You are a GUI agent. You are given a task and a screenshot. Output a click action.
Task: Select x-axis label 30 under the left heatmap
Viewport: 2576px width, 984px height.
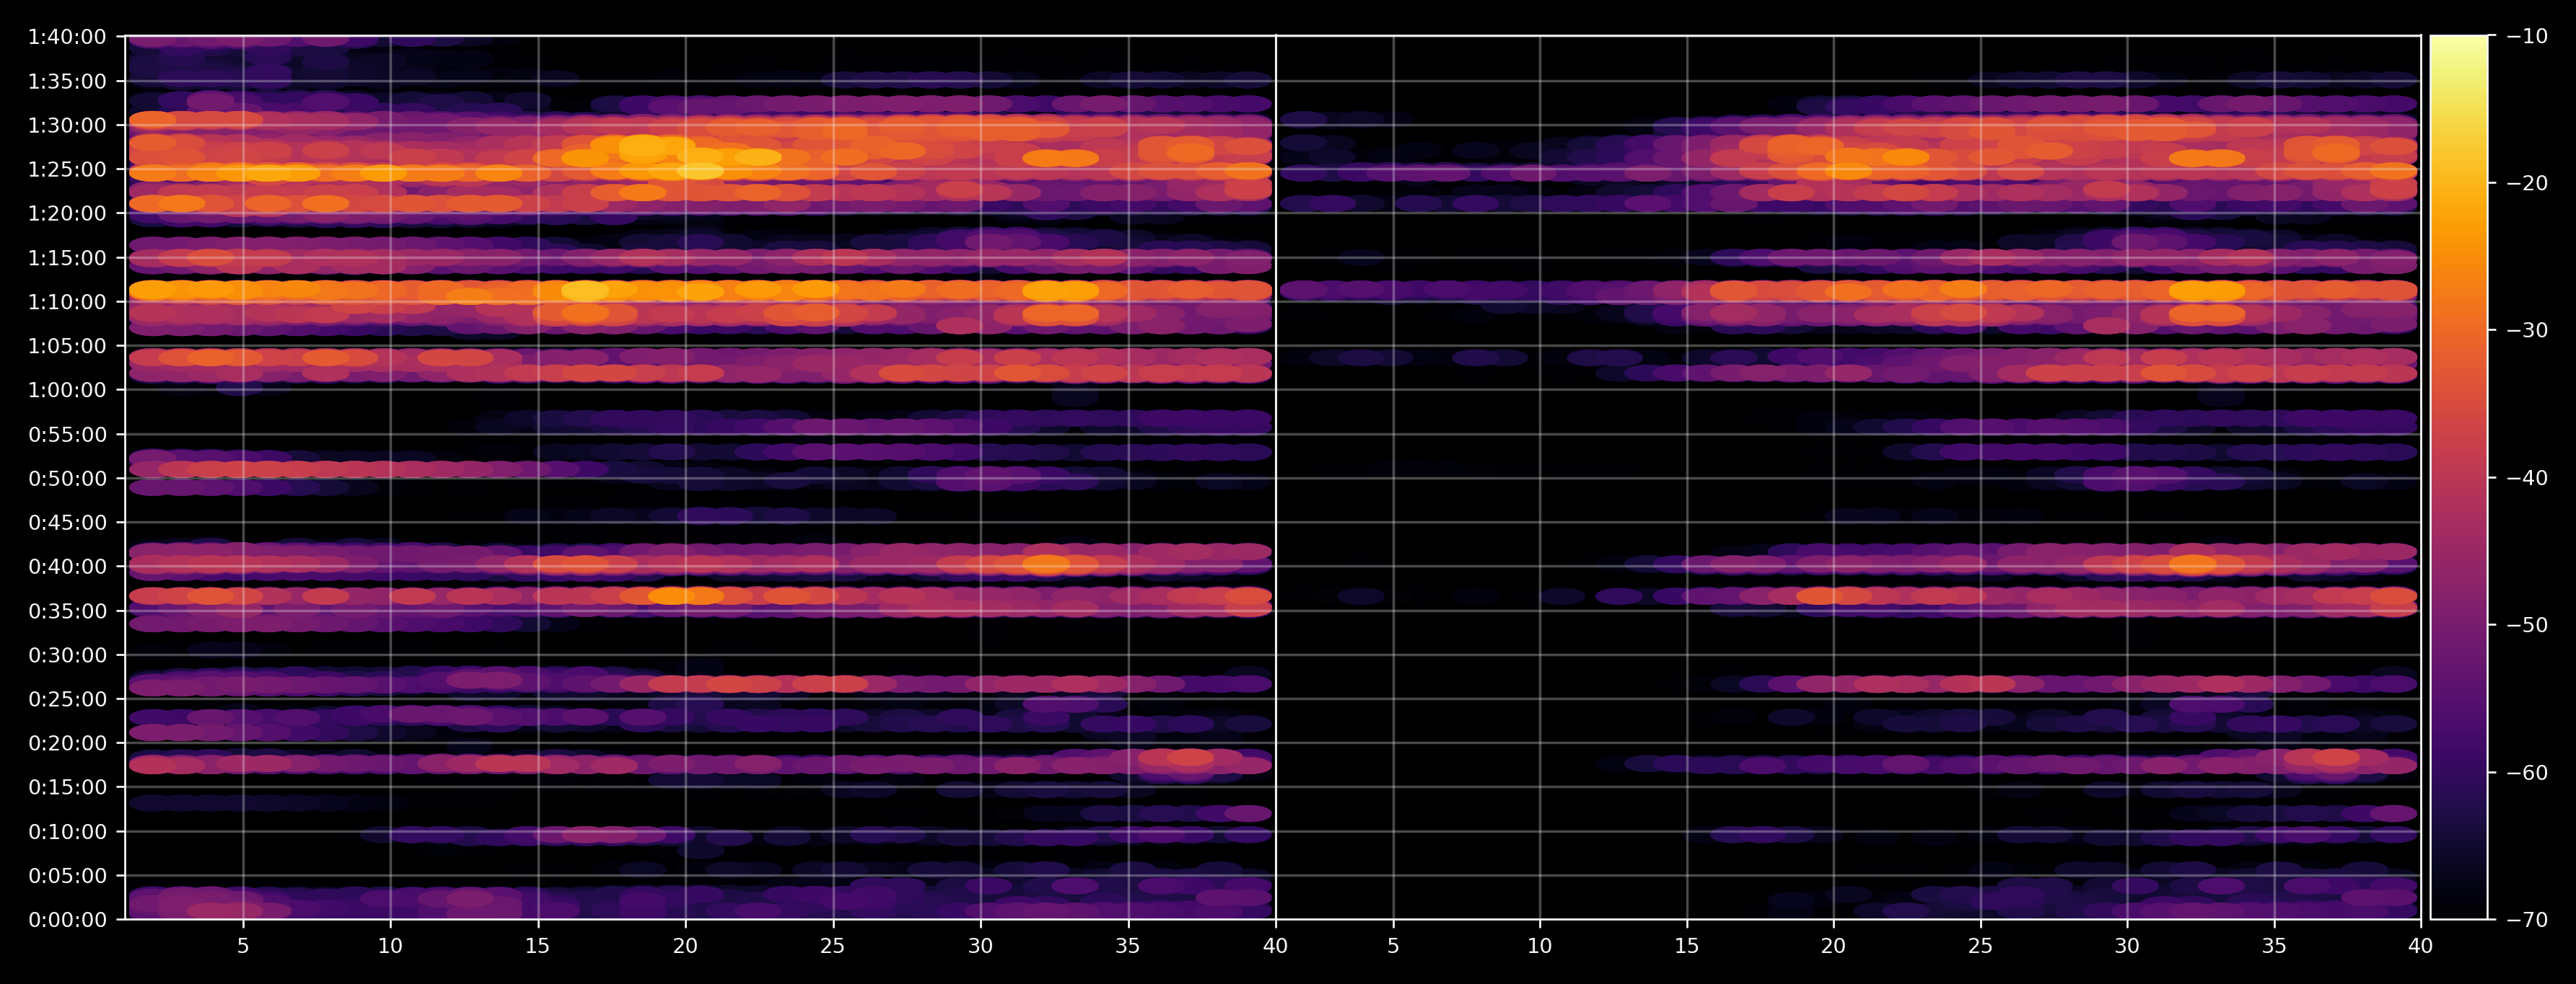coord(981,945)
